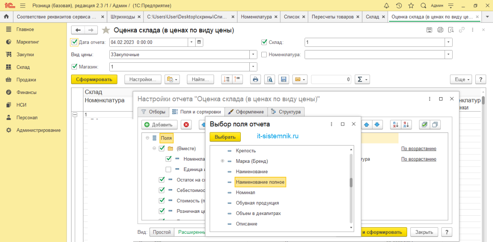This screenshot has height=242, width=493.
Task: Click the red delete field icon
Action: [187, 124]
